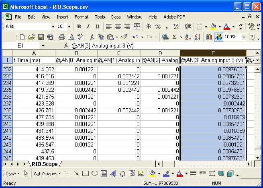Open the Chart Wizard
The height and width of the screenshot is (188, 263).
tap(209, 37)
